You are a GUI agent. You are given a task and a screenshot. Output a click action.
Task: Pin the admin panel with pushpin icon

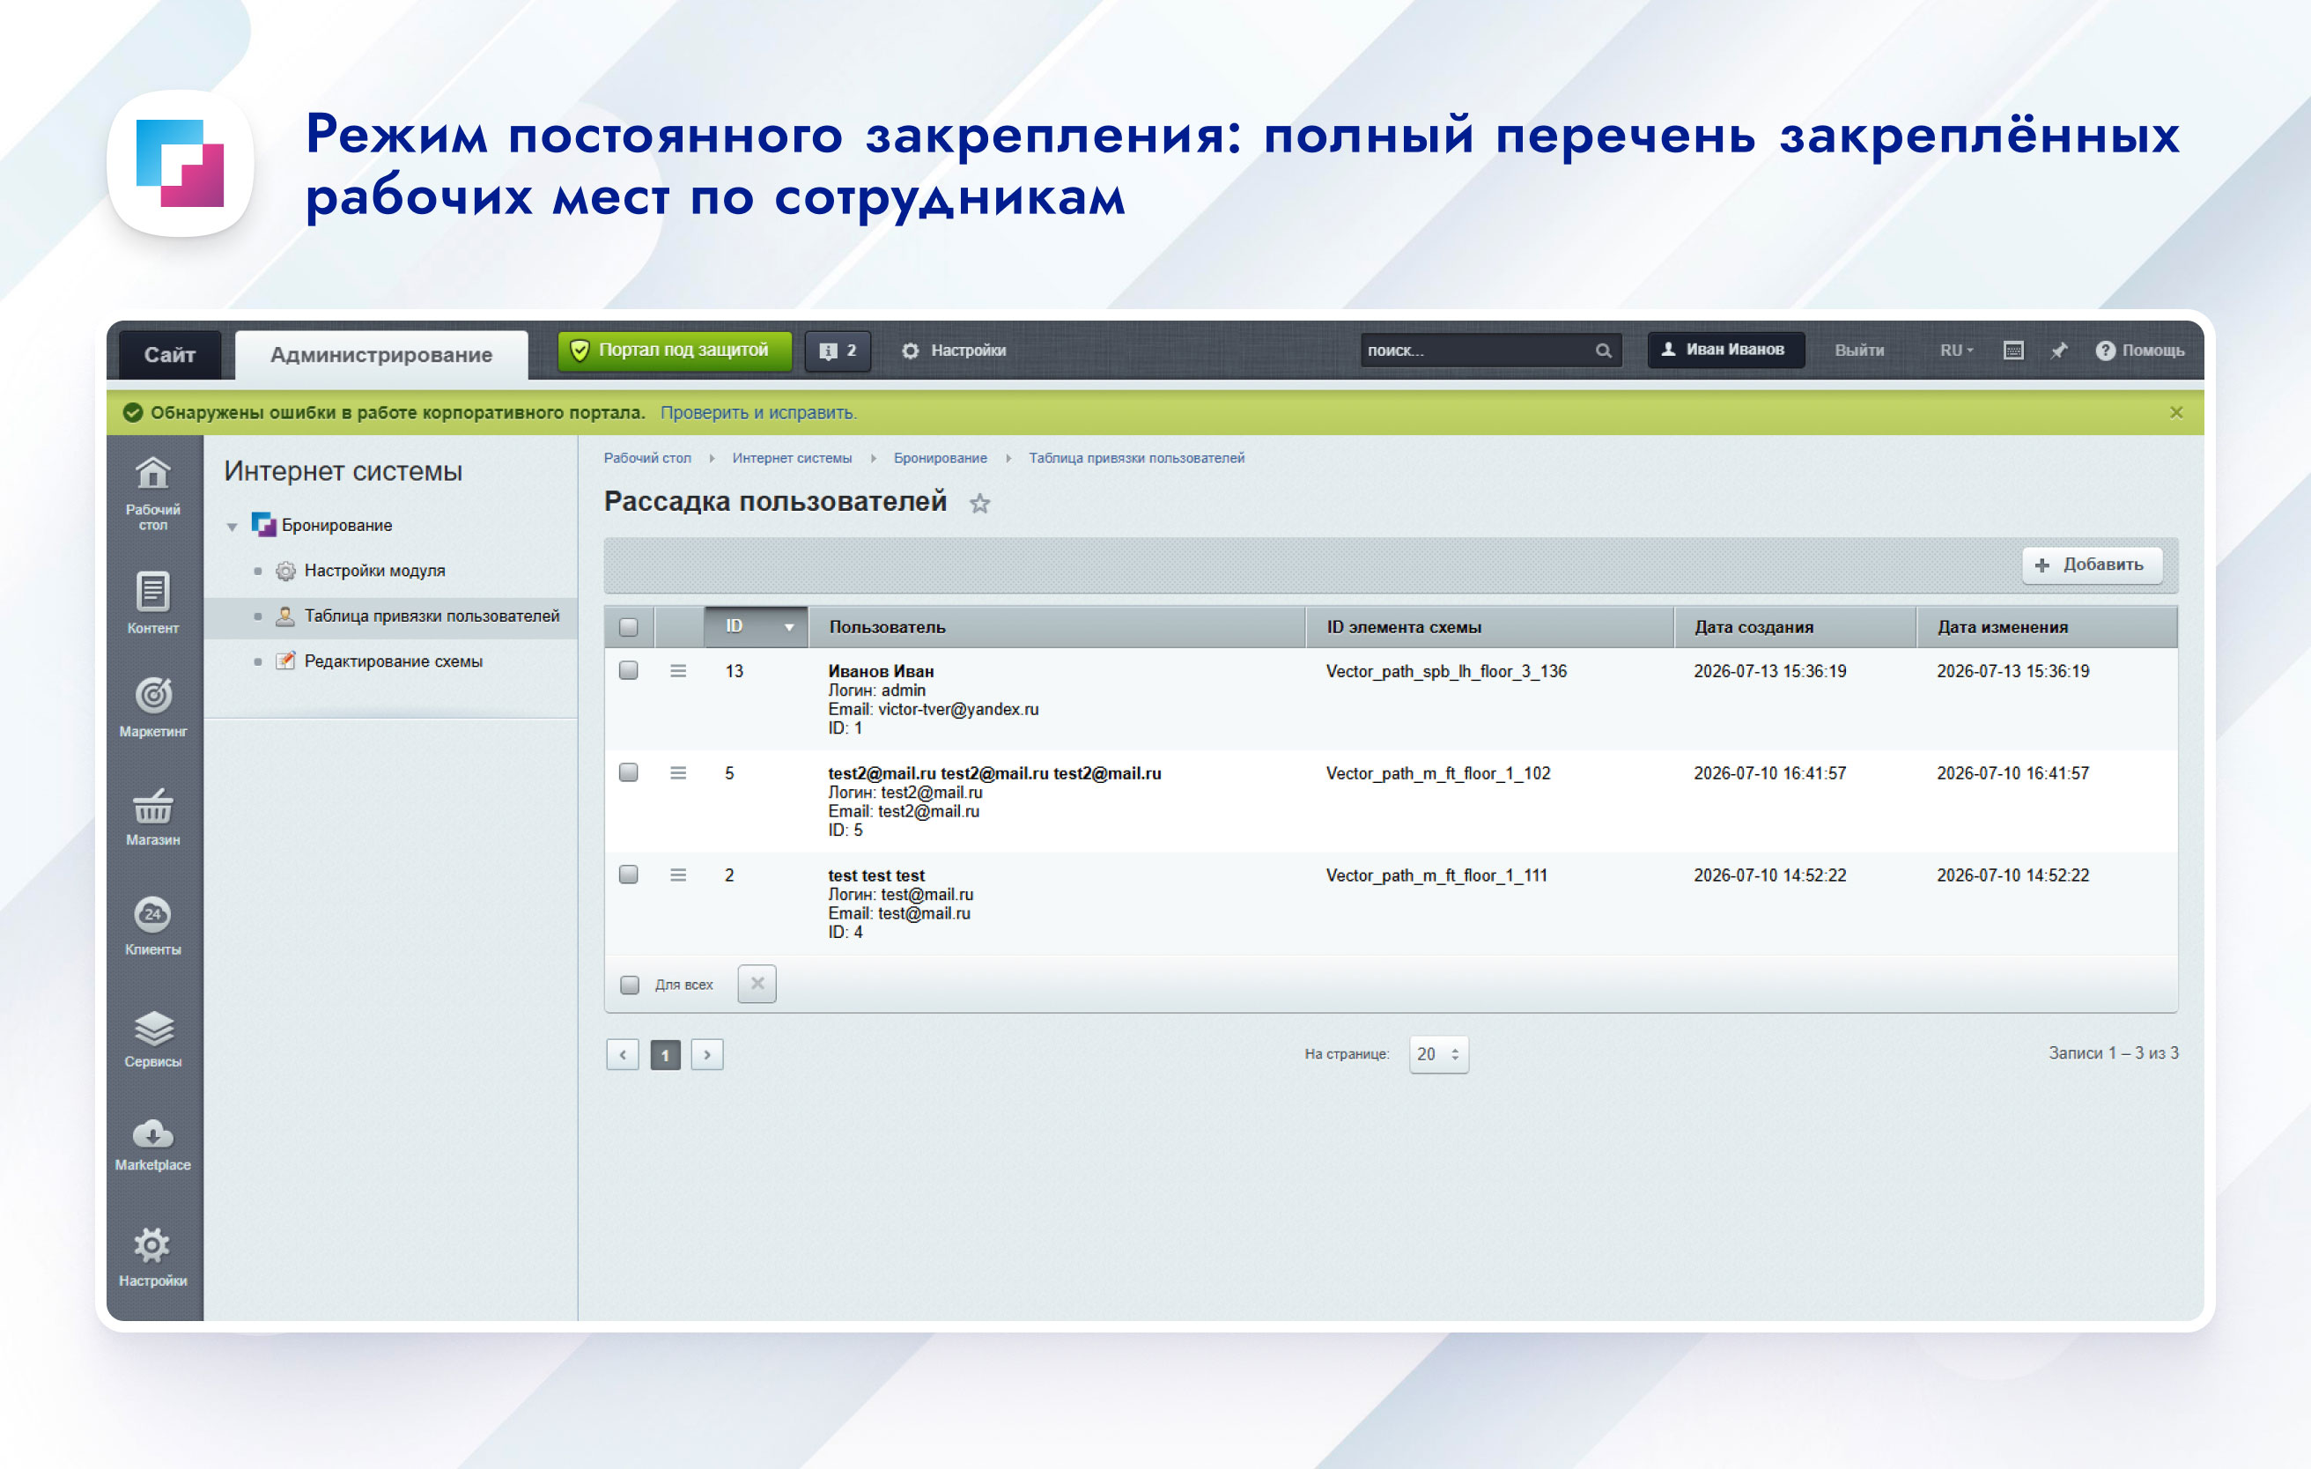click(x=2058, y=351)
